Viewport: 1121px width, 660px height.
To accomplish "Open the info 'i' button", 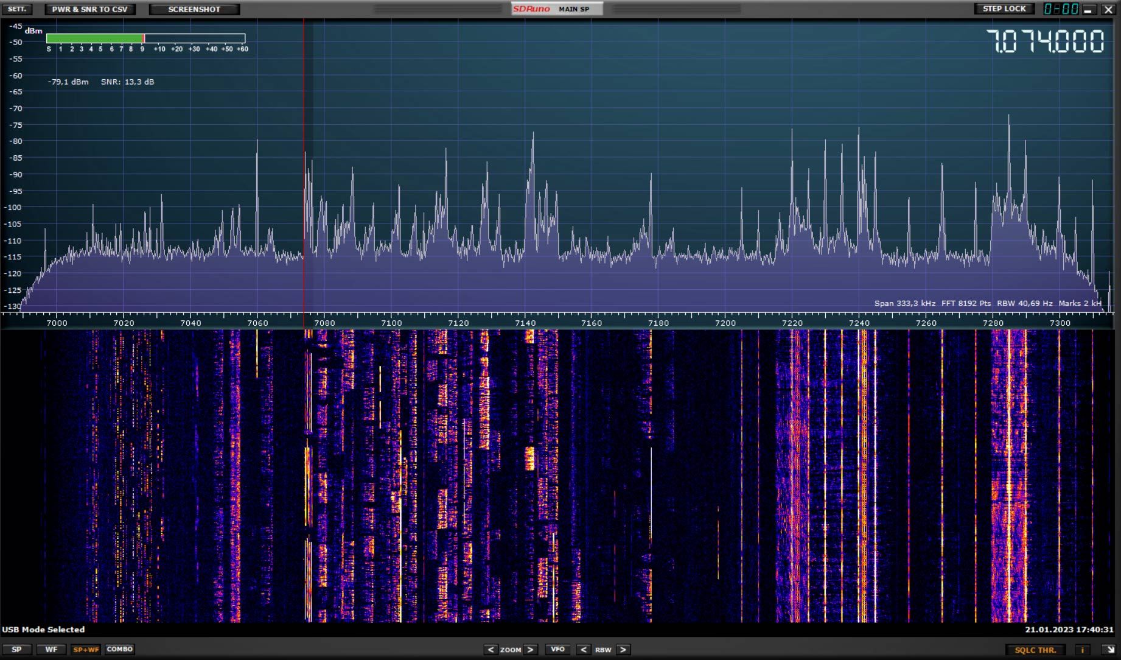I will [x=1083, y=650].
